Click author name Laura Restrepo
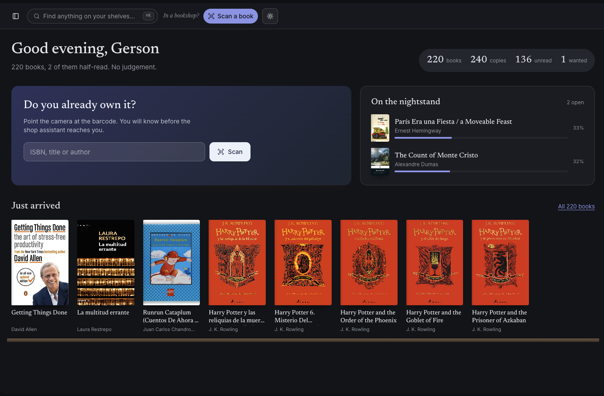The height and width of the screenshot is (396, 604). click(x=94, y=329)
